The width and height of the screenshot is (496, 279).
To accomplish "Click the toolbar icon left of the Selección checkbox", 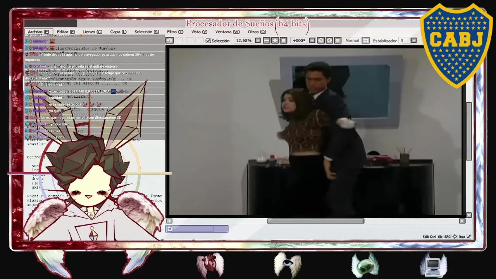I will tap(169, 40).
